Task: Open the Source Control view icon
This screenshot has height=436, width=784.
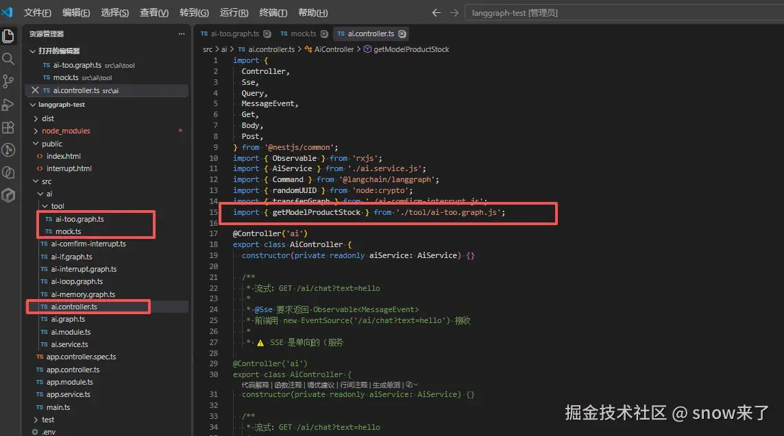Action: pyautogui.click(x=8, y=81)
